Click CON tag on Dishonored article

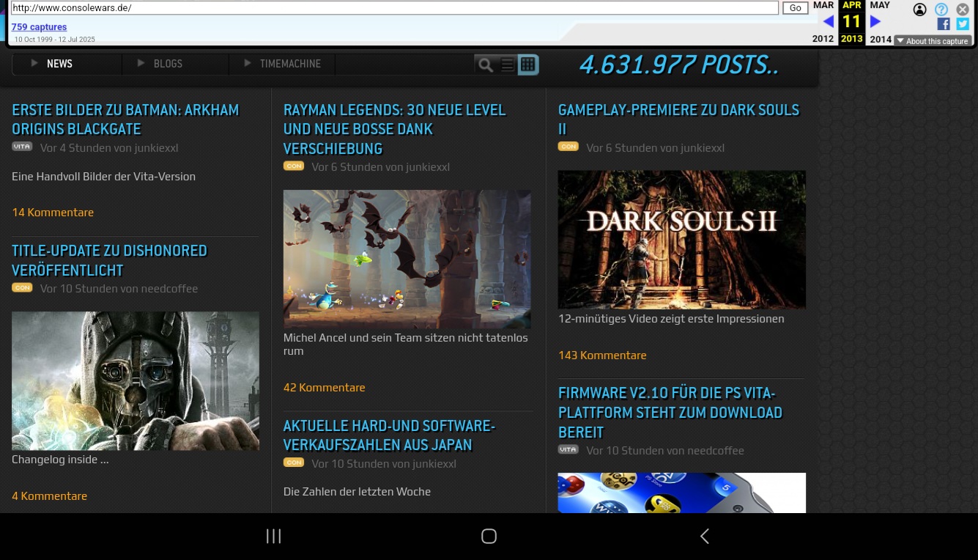(22, 287)
